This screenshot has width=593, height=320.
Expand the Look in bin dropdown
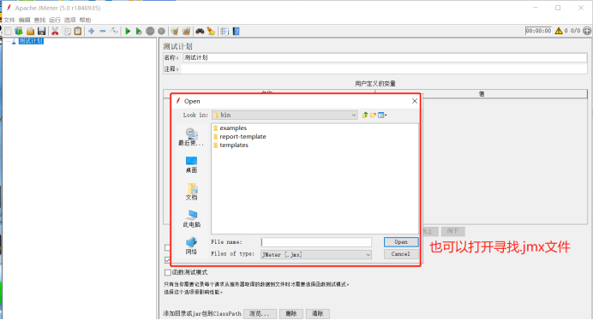(x=354, y=115)
